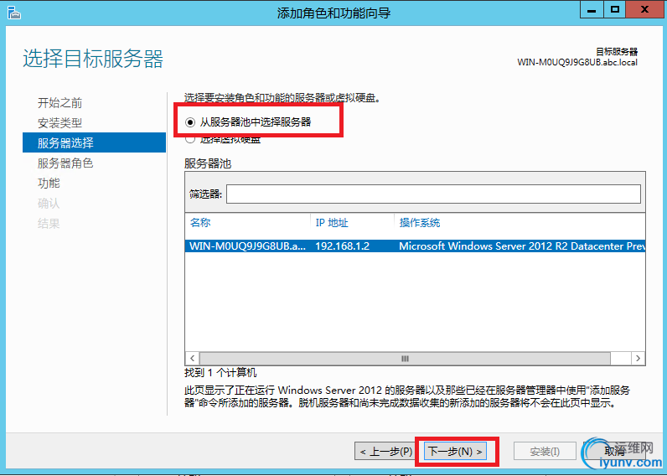Go to the 安装类型 step
Image resolution: width=667 pixels, height=476 pixels.
point(59,123)
